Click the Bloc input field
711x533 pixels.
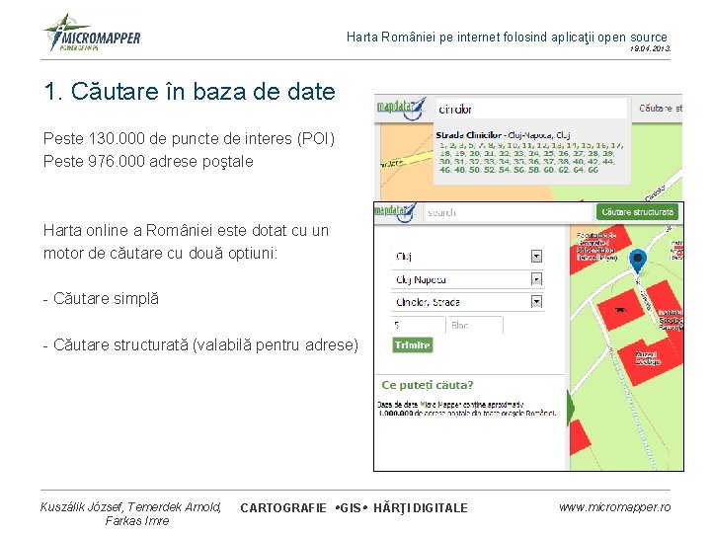tap(475, 325)
